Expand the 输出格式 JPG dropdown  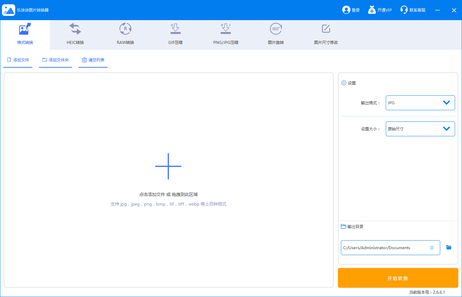point(420,103)
